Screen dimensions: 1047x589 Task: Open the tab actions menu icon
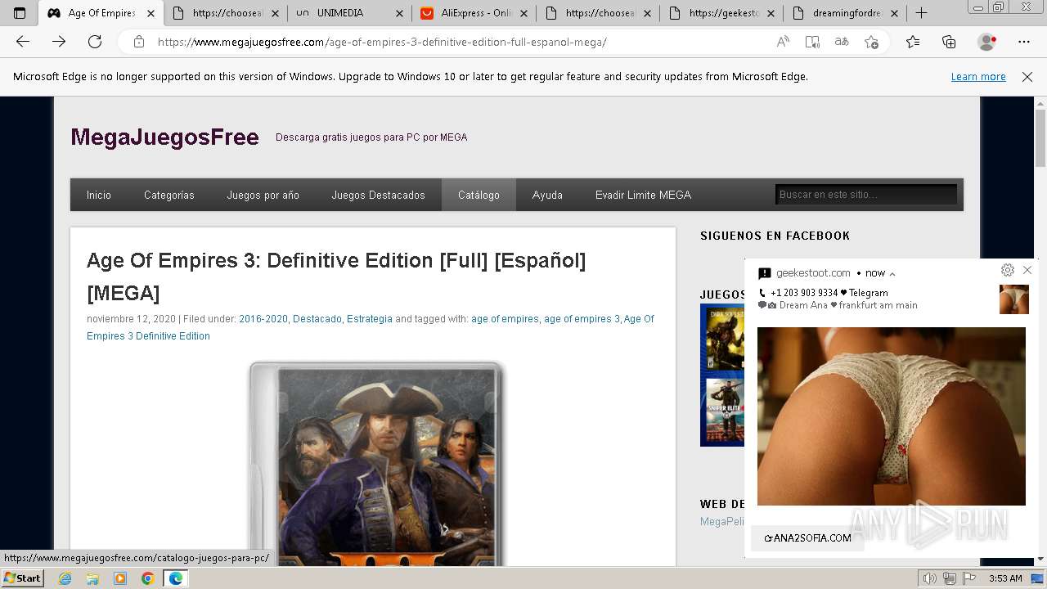20,13
